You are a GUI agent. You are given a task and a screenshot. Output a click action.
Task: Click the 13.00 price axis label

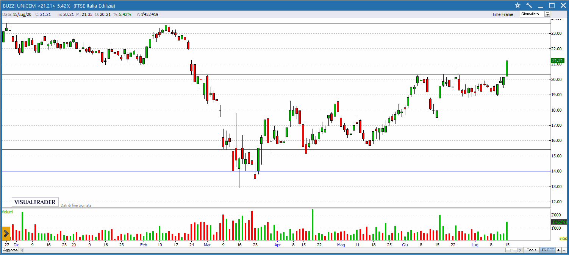[556, 187]
